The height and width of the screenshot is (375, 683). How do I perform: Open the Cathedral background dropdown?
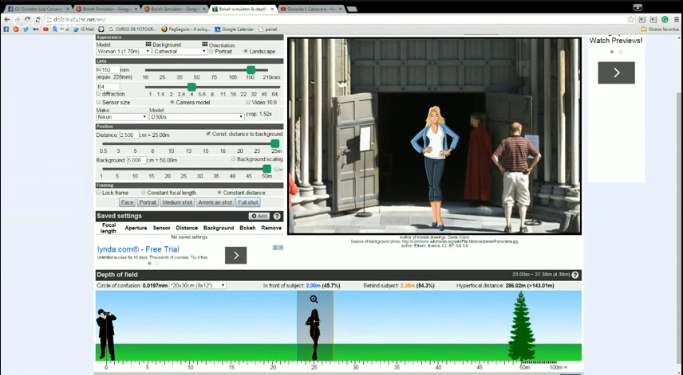point(180,51)
